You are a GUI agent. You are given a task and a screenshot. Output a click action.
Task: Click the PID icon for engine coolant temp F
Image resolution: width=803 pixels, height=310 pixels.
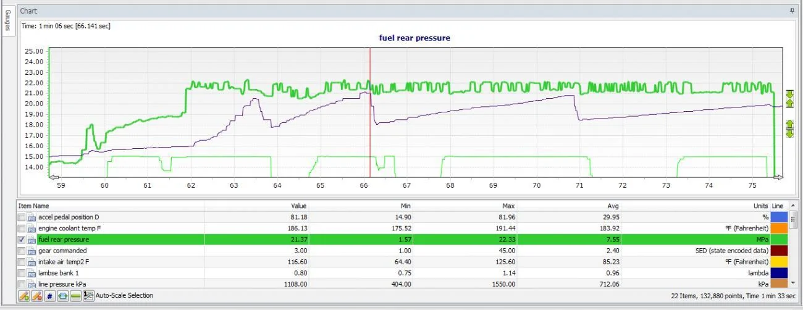[32, 228]
